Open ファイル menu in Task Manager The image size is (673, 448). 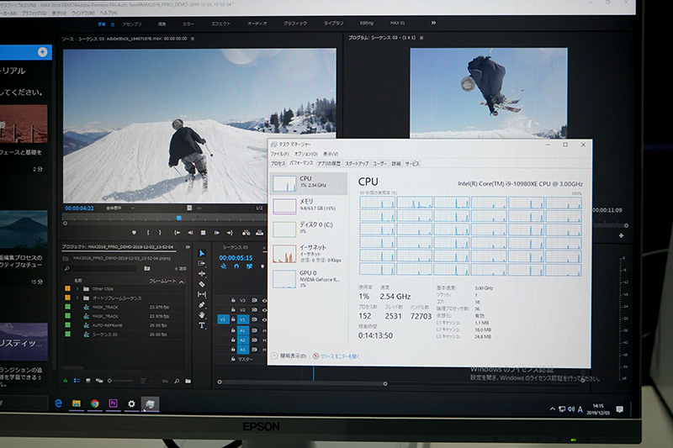[x=279, y=154]
